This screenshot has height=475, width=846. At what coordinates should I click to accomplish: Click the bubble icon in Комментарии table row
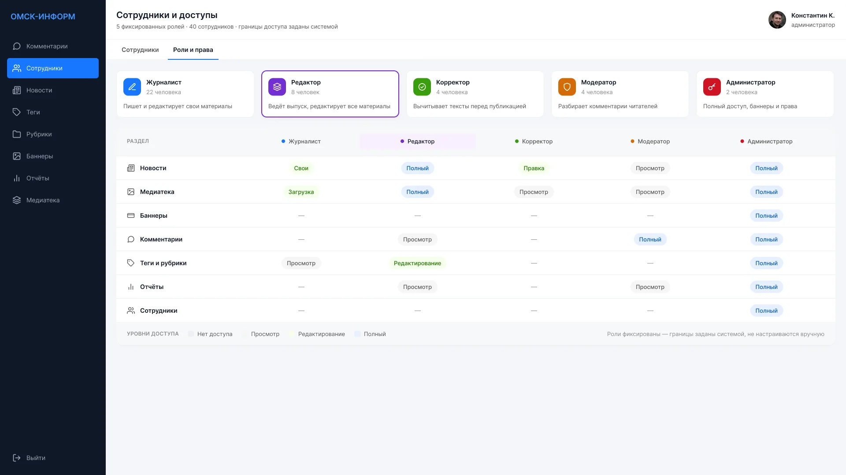click(x=131, y=239)
